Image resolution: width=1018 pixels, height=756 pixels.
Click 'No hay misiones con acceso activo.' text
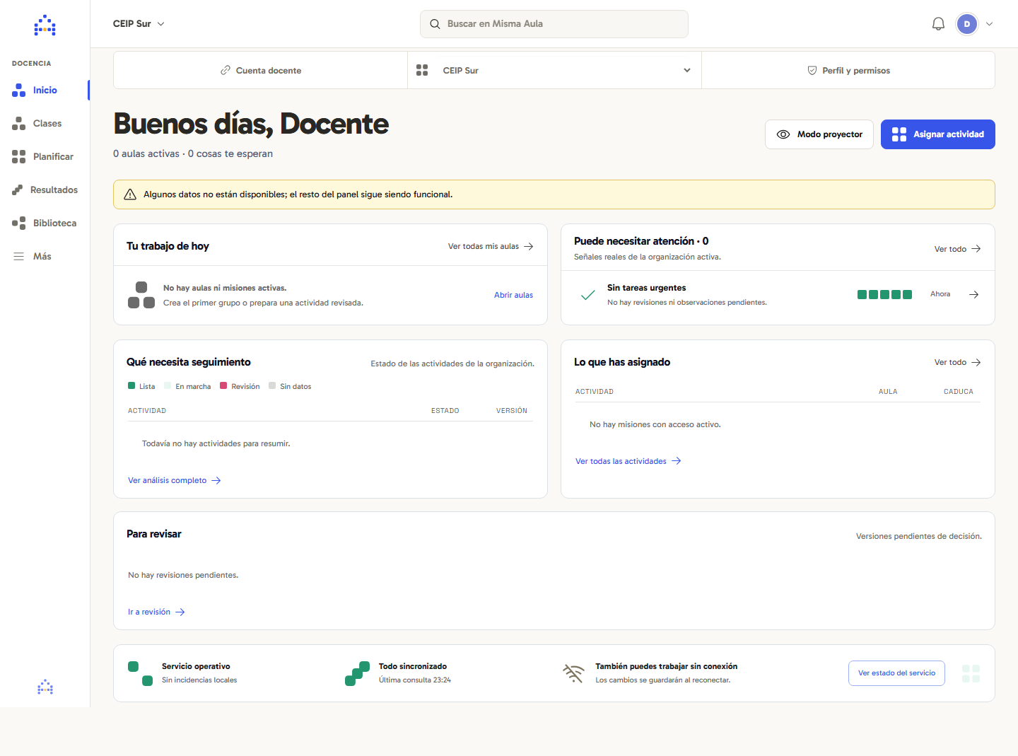(655, 424)
